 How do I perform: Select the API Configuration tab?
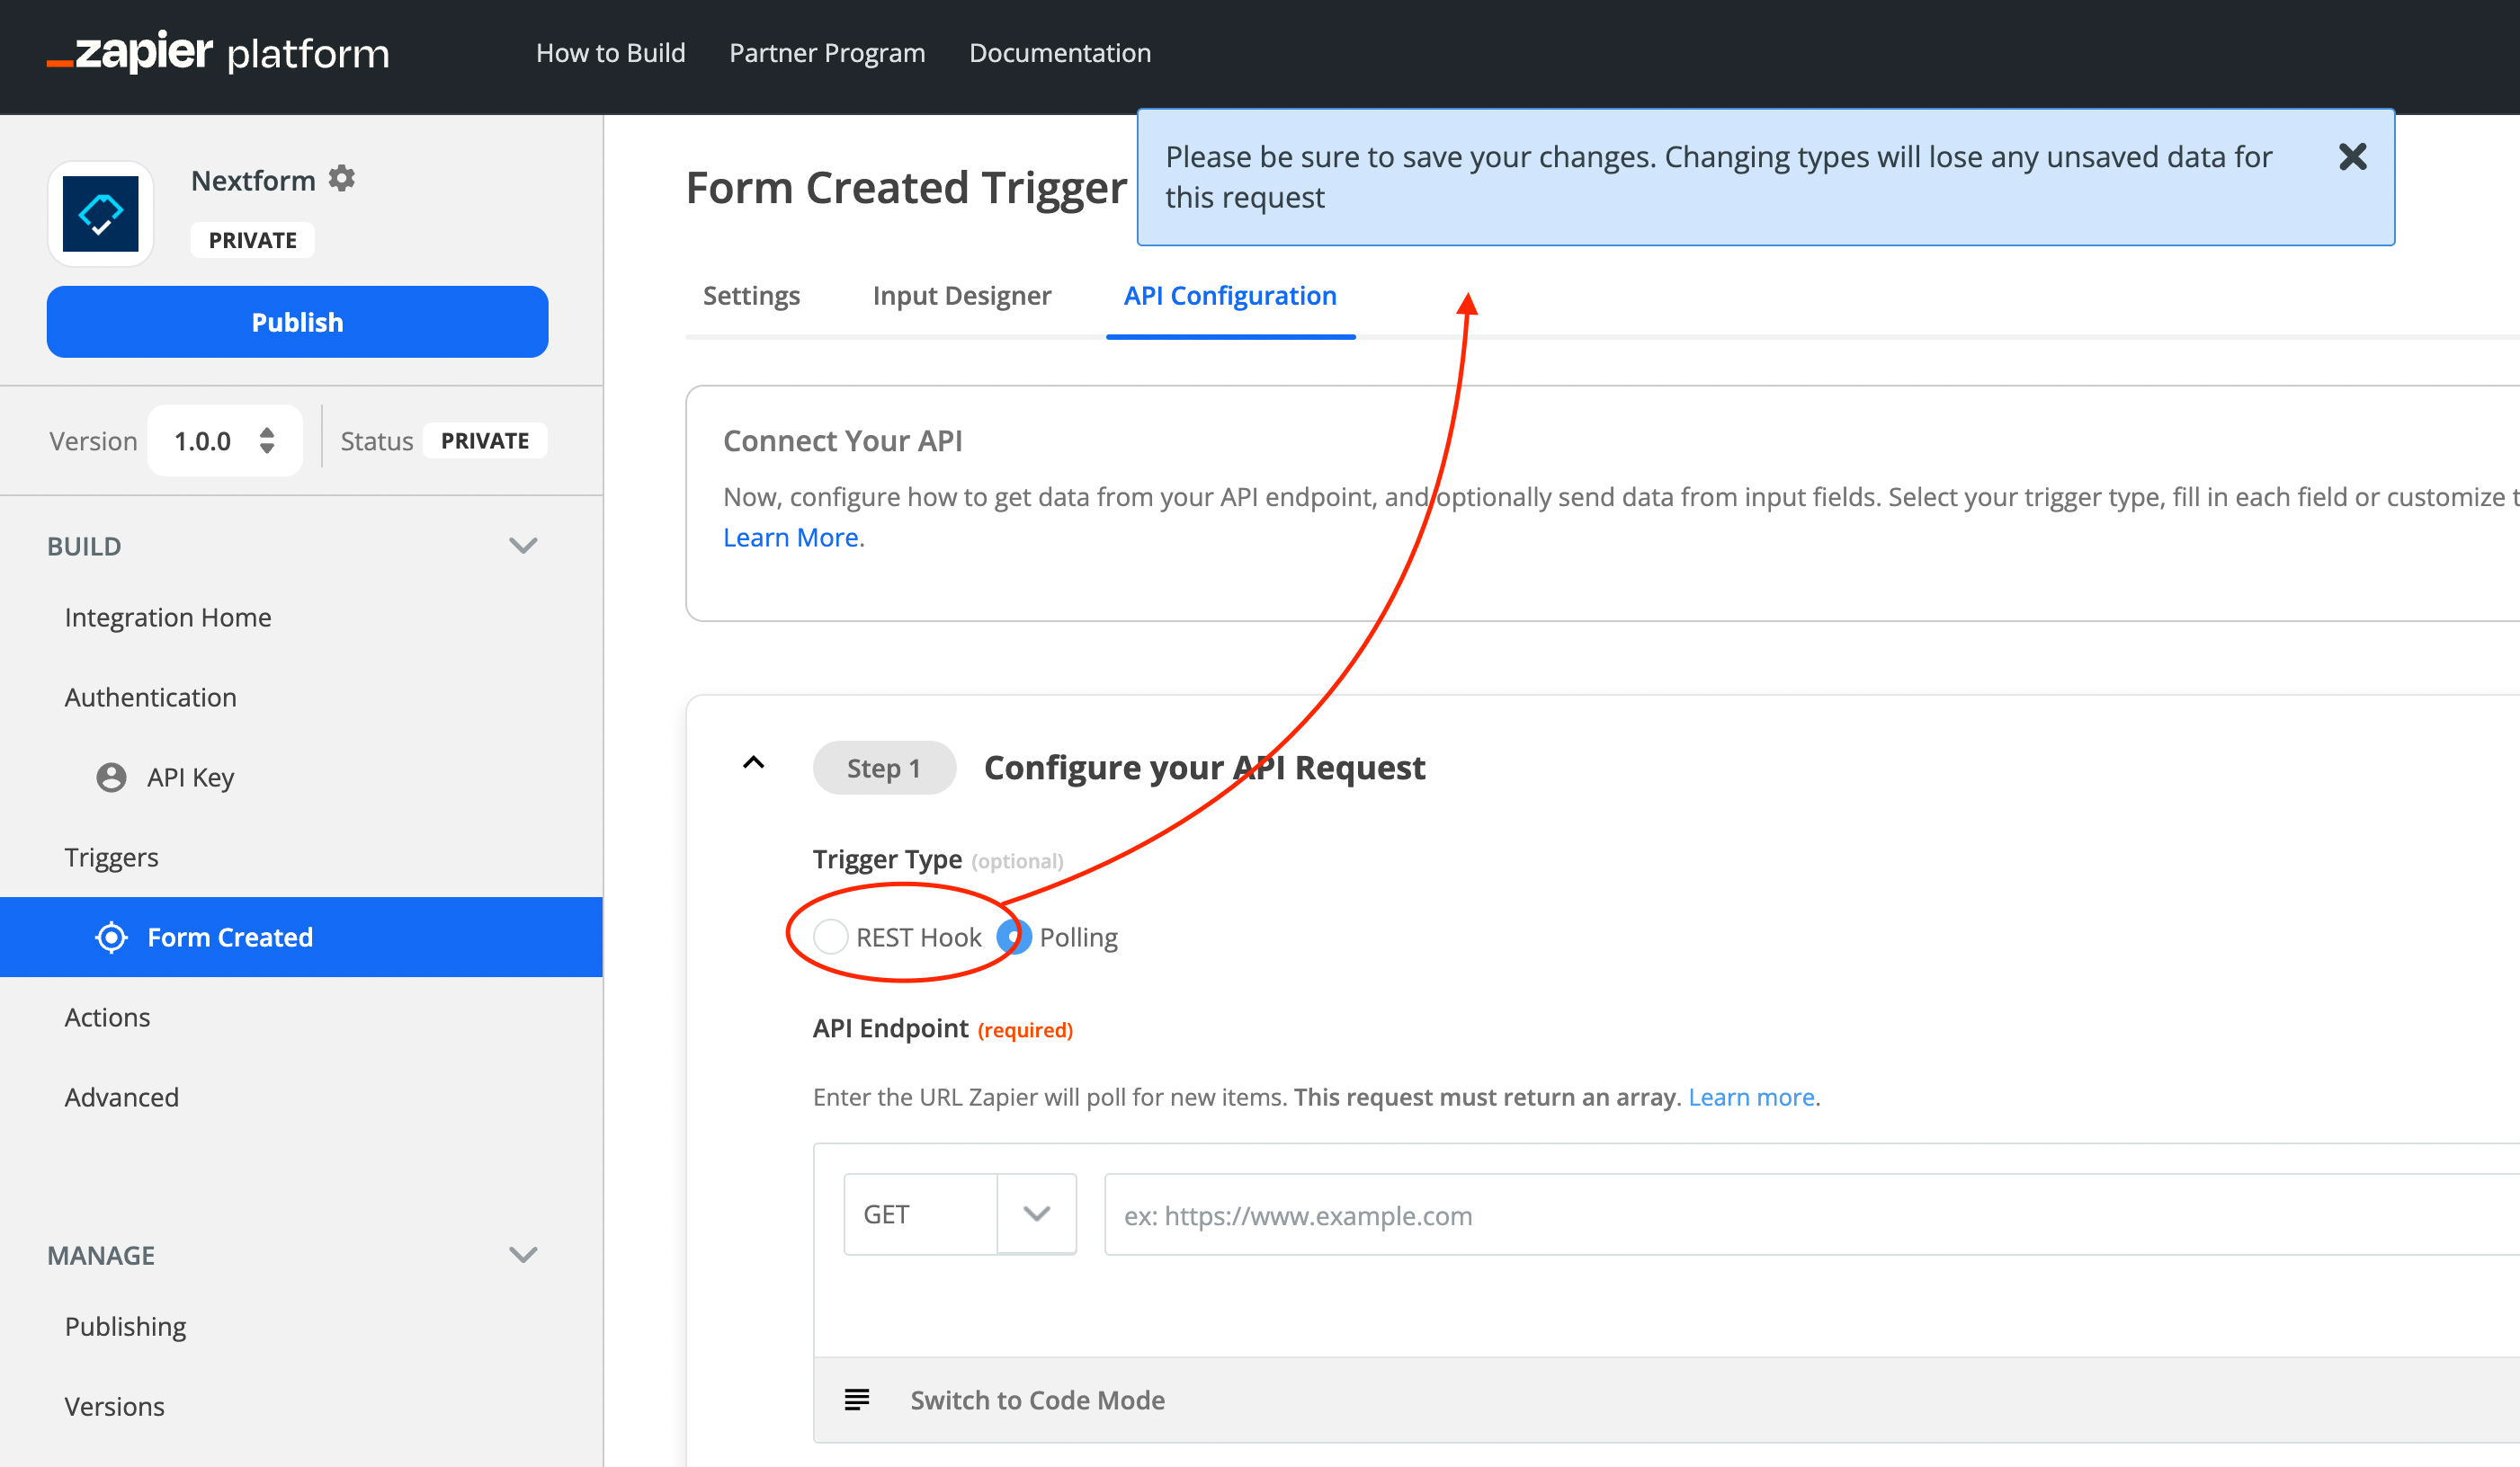[1230, 296]
